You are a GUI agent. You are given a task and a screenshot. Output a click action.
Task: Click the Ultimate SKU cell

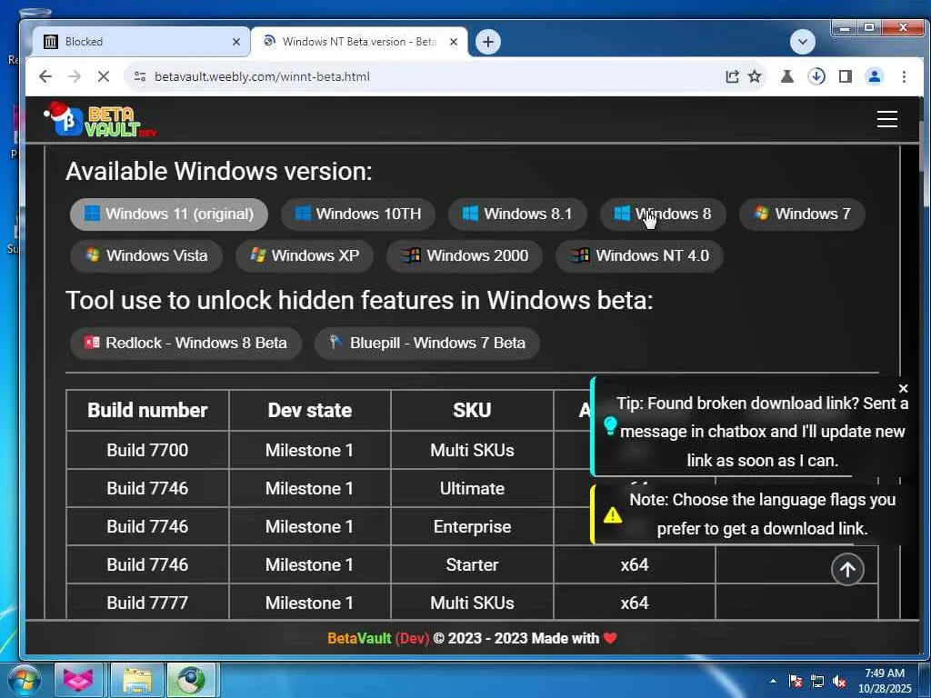click(472, 488)
